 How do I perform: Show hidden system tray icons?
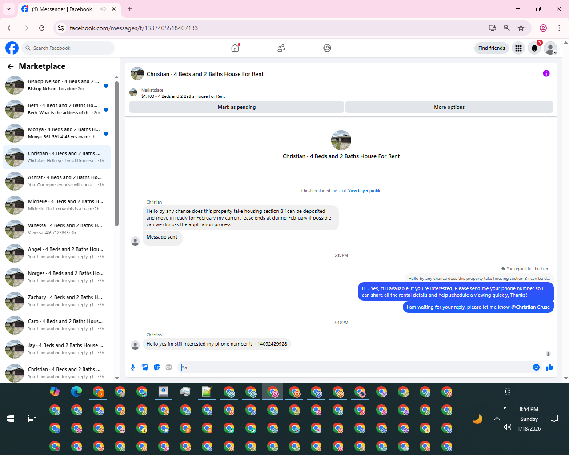click(x=497, y=419)
